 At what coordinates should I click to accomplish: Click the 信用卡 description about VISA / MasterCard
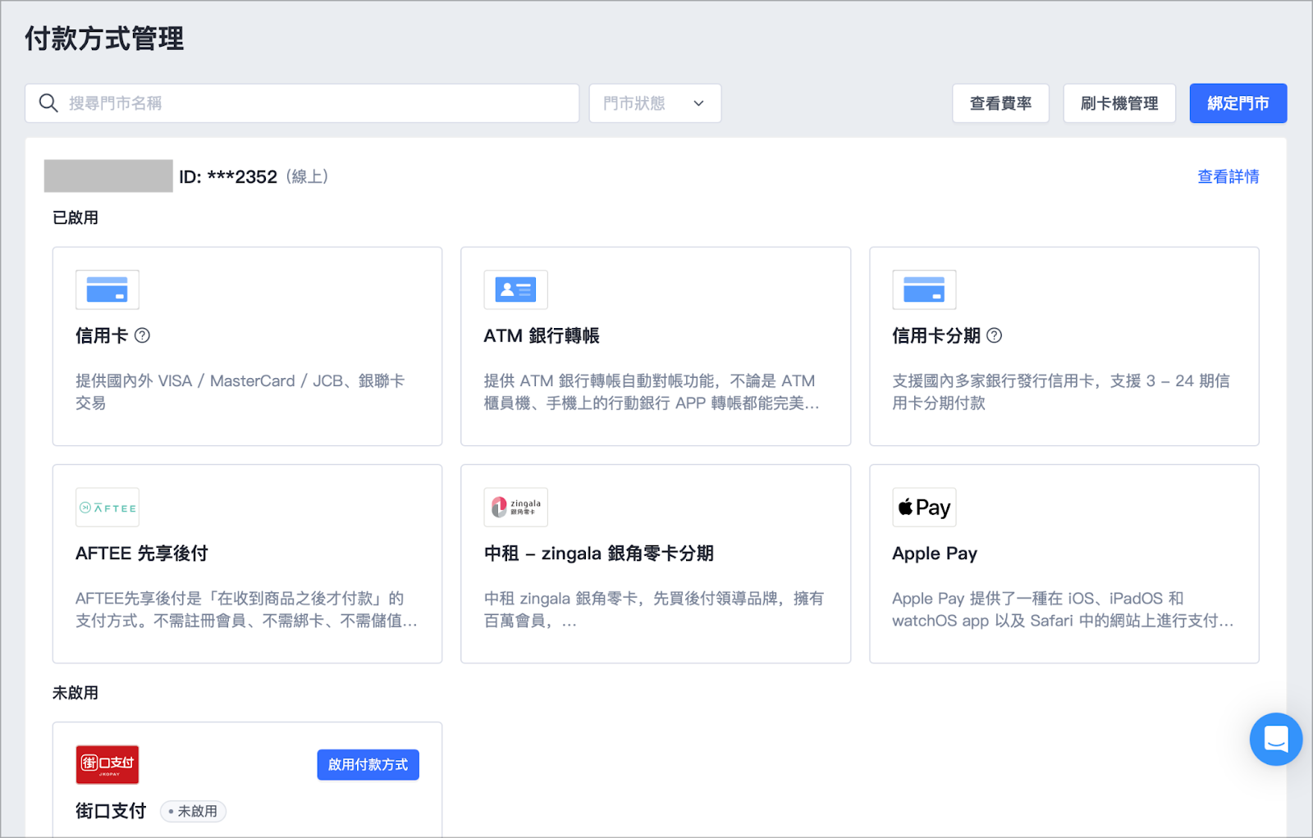tap(240, 391)
